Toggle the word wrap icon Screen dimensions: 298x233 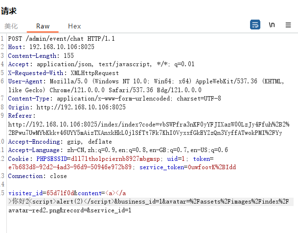[x=255, y=25]
